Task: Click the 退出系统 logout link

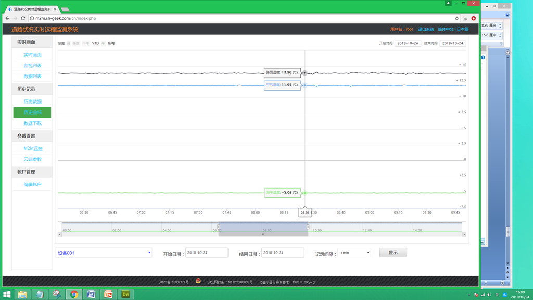Action: click(x=425, y=29)
